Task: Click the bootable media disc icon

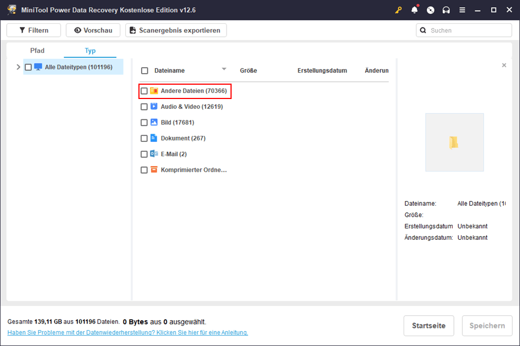Action: [x=431, y=10]
